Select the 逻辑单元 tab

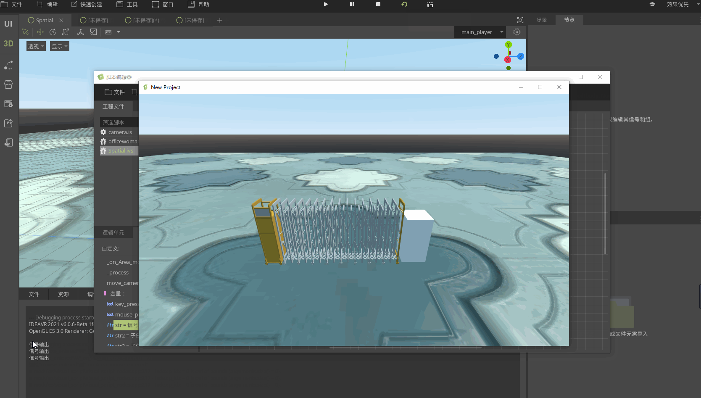[x=113, y=232]
